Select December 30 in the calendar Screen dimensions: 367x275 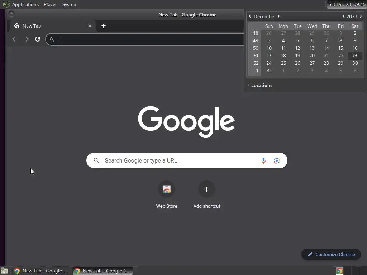[355, 63]
